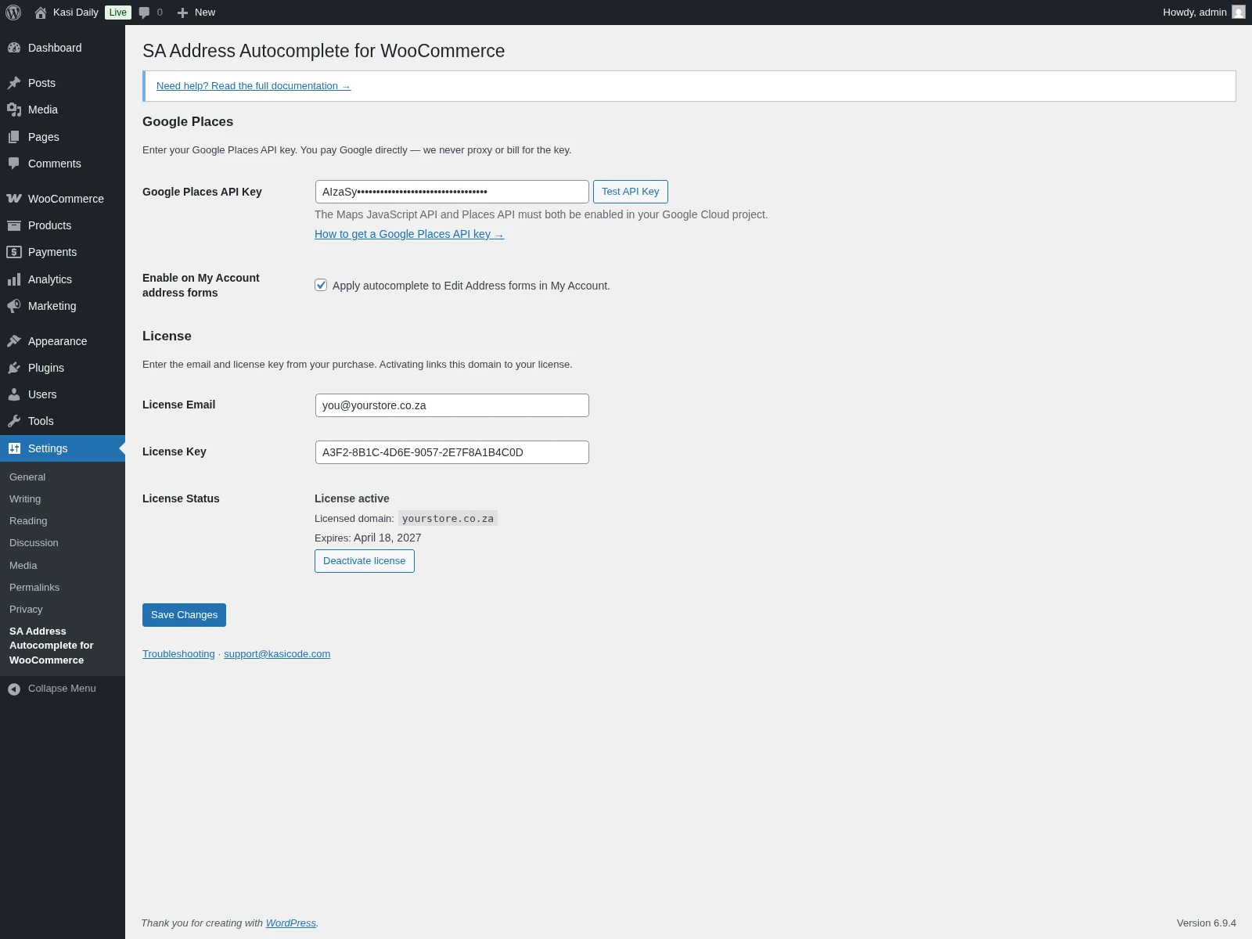The width and height of the screenshot is (1252, 939).
Task: Click the Test API Key button
Action: 631,192
